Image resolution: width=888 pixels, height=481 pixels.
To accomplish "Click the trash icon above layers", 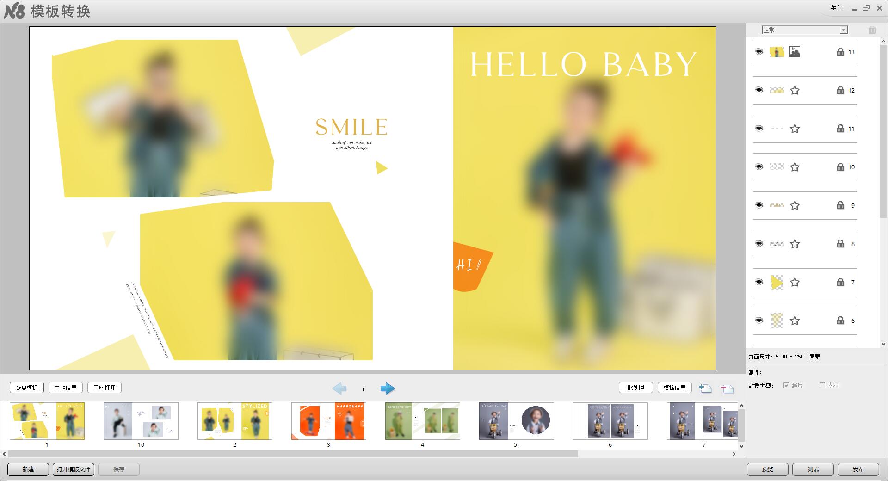I will coord(872,30).
